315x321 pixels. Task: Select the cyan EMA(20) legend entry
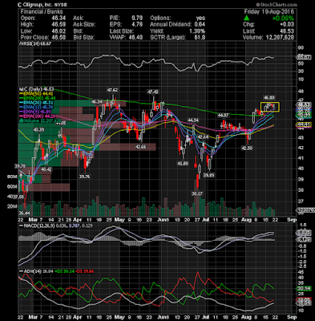click(x=36, y=103)
